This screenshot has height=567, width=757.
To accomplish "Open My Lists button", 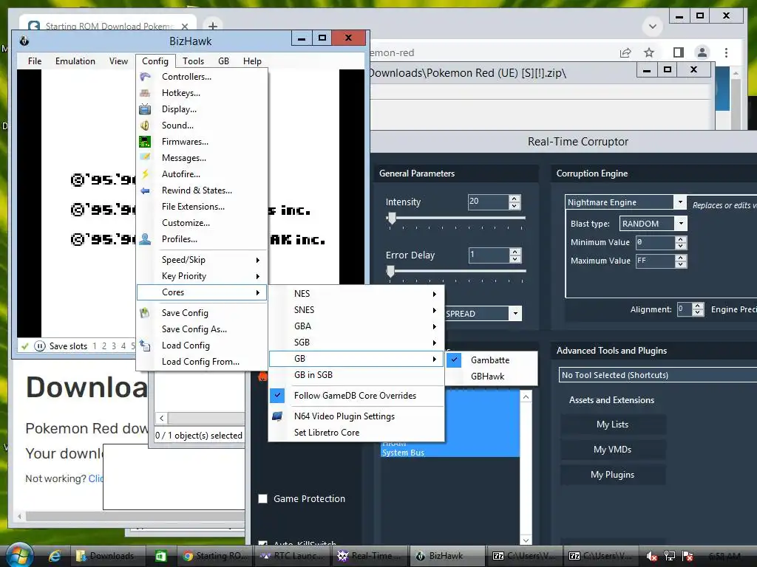I will point(613,425).
